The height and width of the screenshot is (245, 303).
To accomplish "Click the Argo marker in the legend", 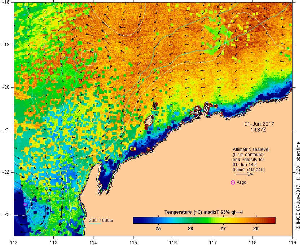I will [233, 182].
